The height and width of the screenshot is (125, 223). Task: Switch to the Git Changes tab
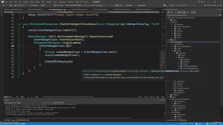point(183,120)
